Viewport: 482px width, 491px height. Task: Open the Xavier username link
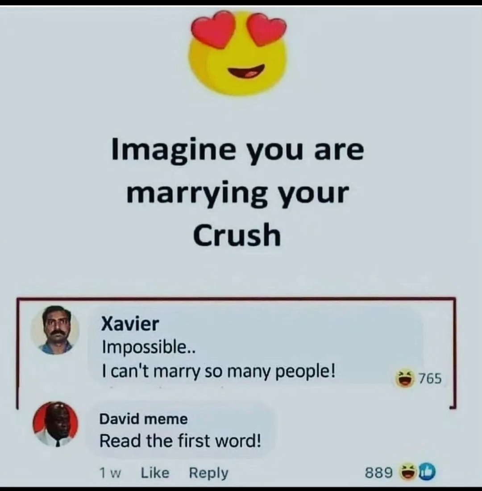tap(131, 324)
